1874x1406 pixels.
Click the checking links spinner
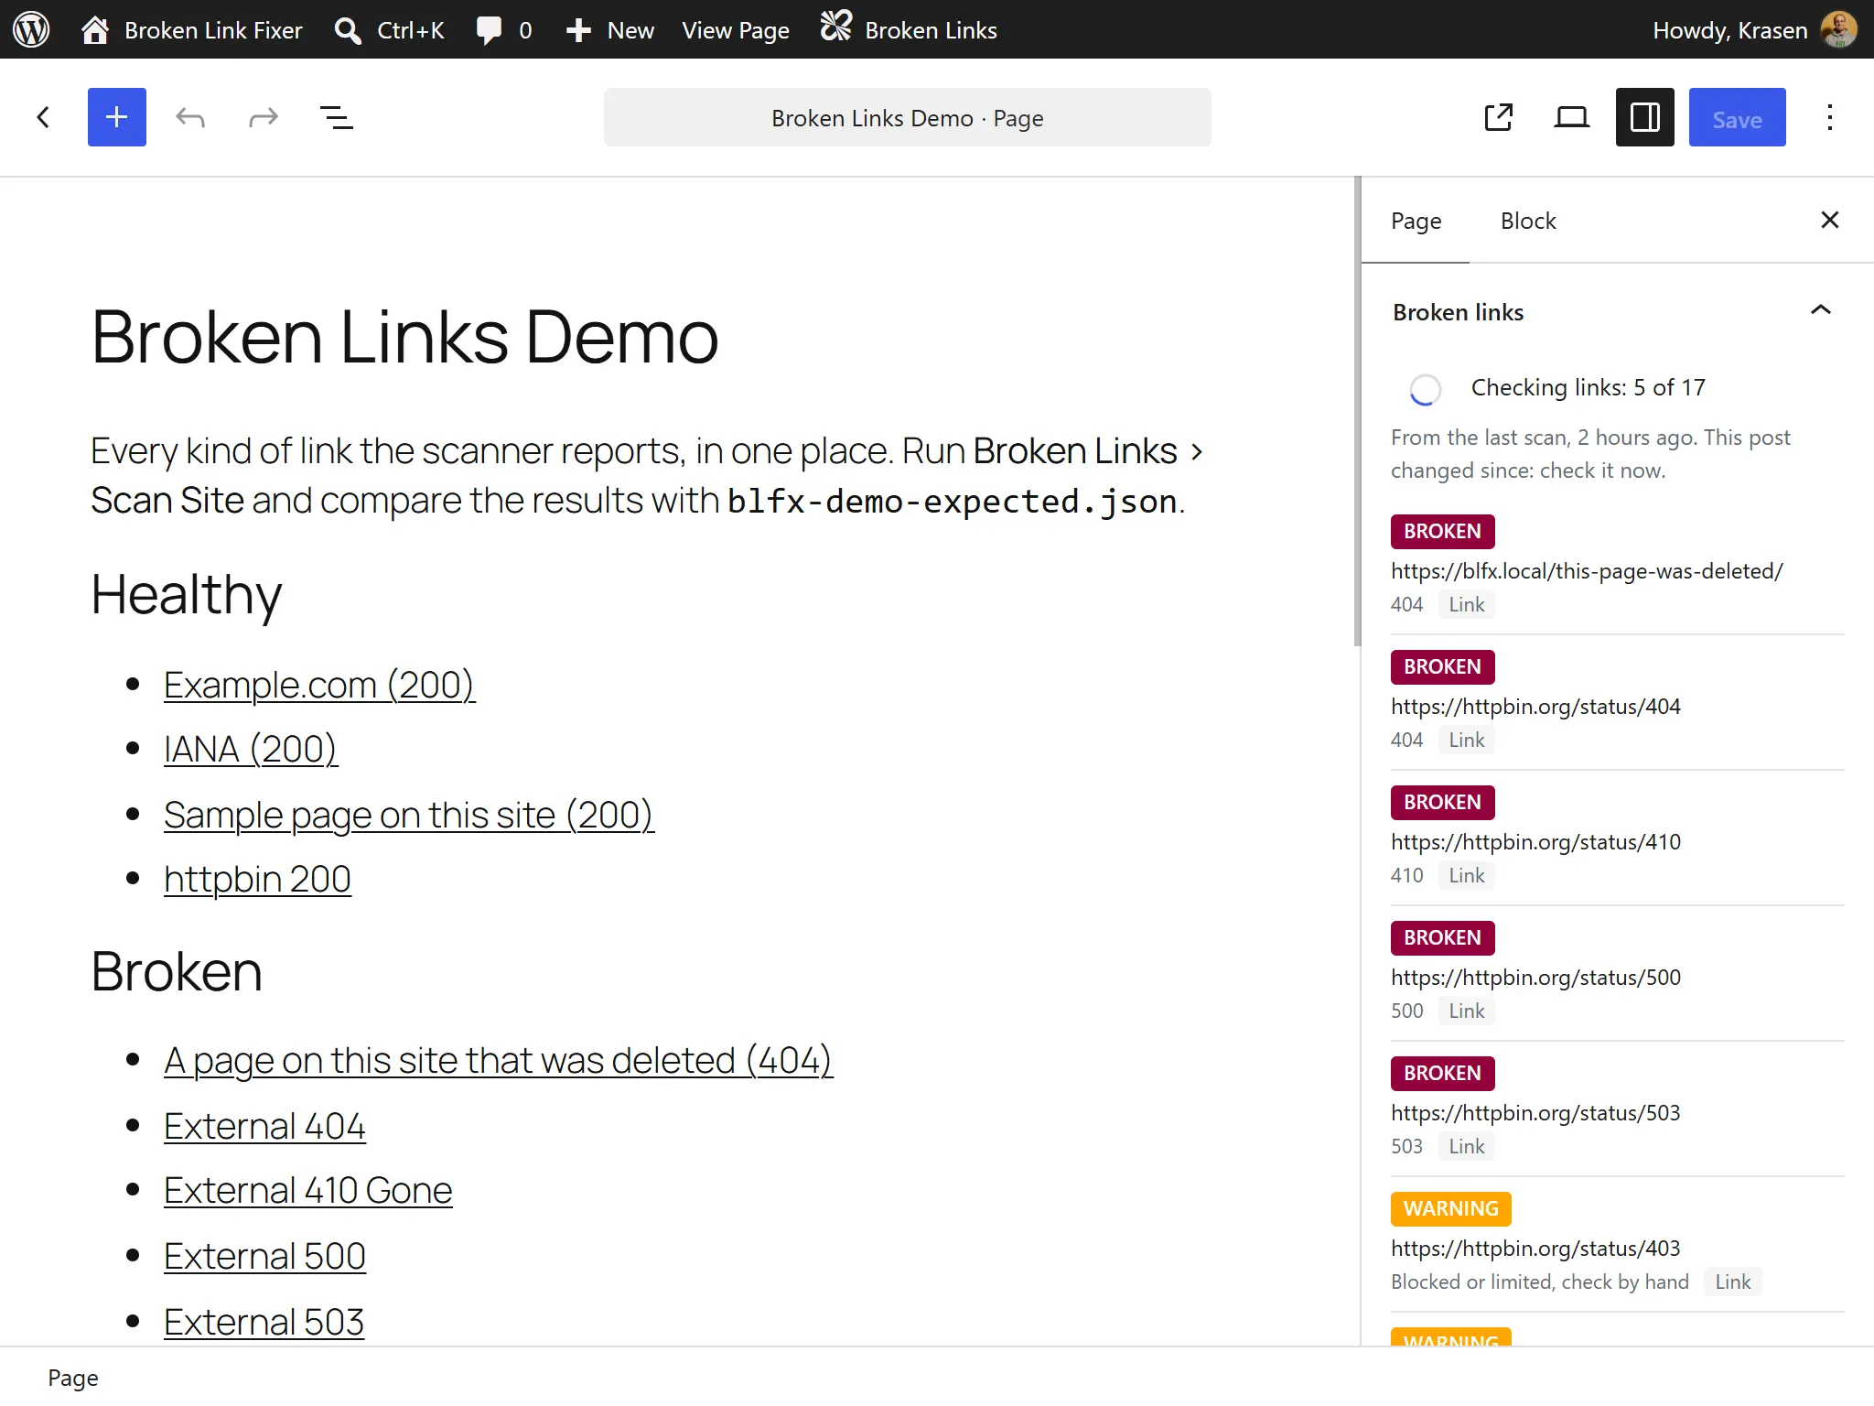[x=1426, y=389]
